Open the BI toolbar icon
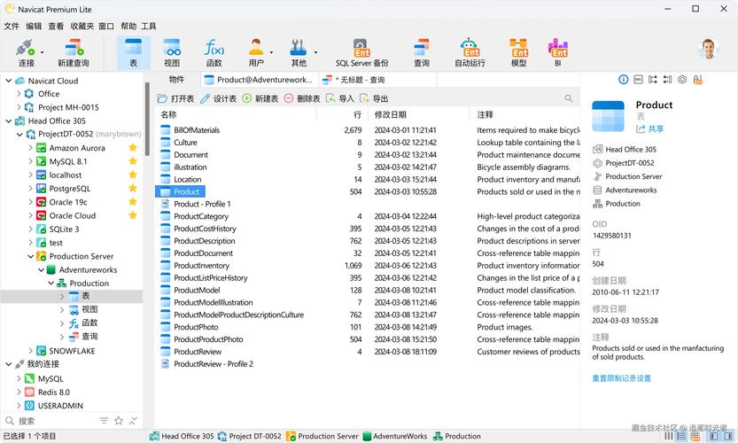The image size is (738, 443). click(558, 52)
